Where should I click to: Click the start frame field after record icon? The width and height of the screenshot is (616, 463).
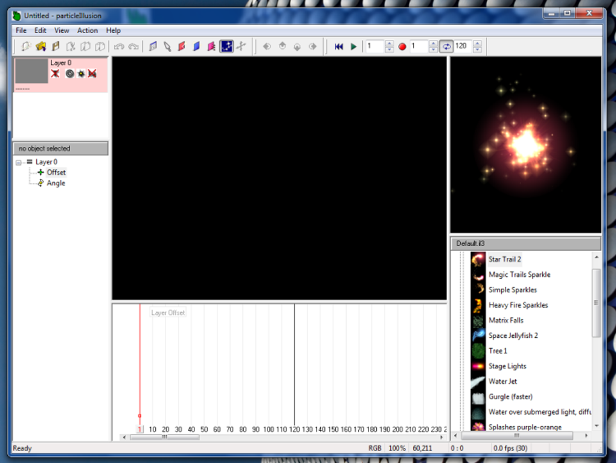pyautogui.click(x=419, y=47)
